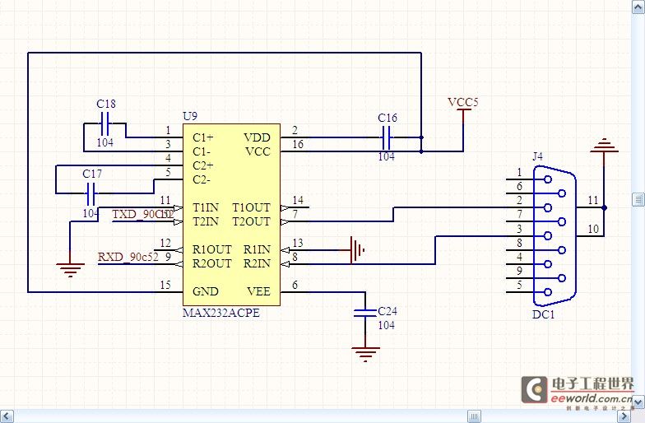Select the C18 designator text
645x423 pixels.
[106, 104]
